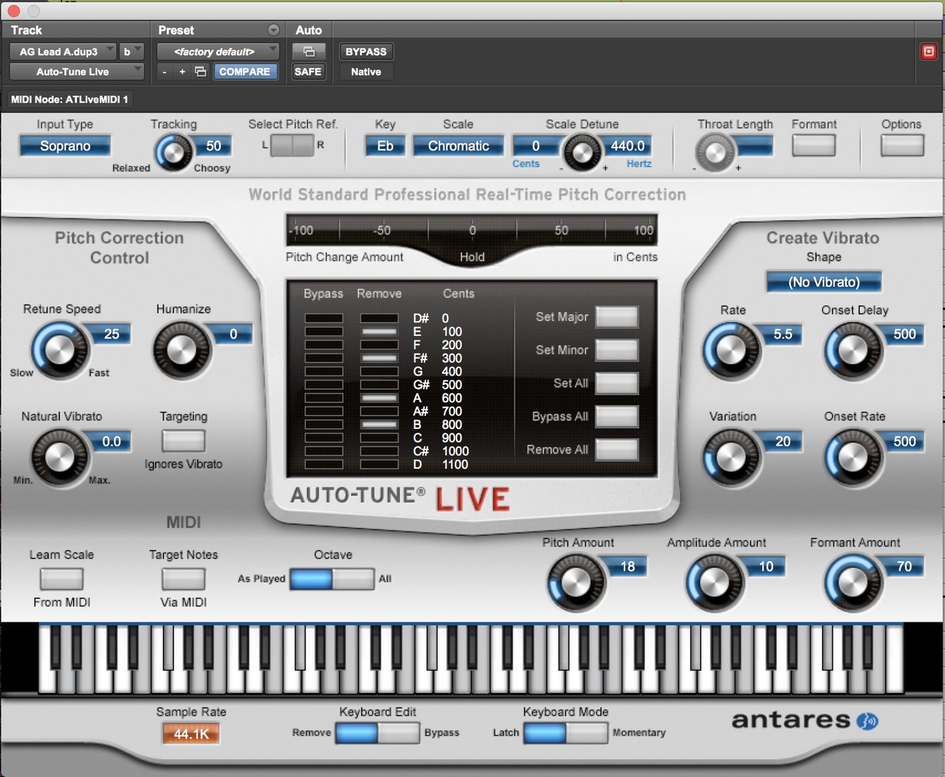The width and height of the screenshot is (945, 777).
Task: Toggle Keyboard Edit Remove/Bypass switch
Action: 377,732
